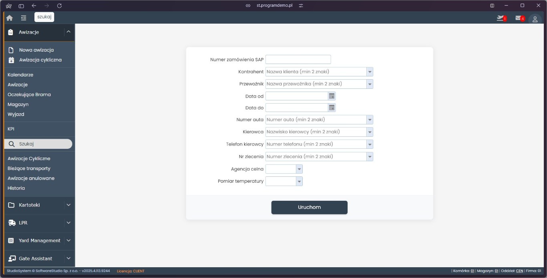Click the Uruchom button
This screenshot has height=278, width=547.
[x=309, y=207]
